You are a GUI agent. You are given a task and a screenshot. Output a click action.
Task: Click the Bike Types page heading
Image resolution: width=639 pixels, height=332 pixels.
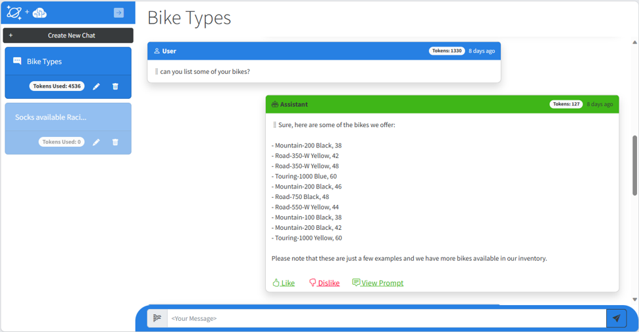coord(189,18)
